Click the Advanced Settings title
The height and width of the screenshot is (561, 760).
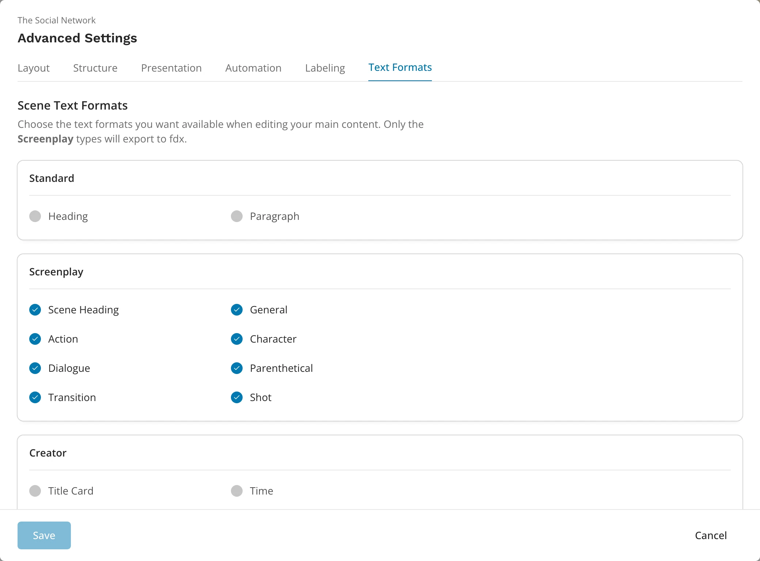77,38
